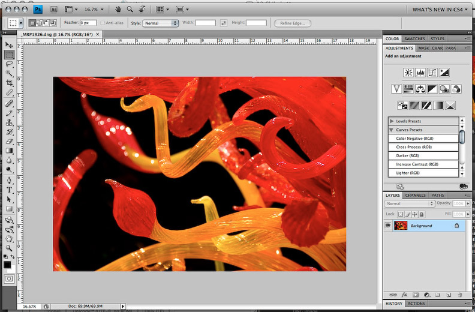
Task: Add a Vibrance adjustment
Action: click(x=396, y=89)
